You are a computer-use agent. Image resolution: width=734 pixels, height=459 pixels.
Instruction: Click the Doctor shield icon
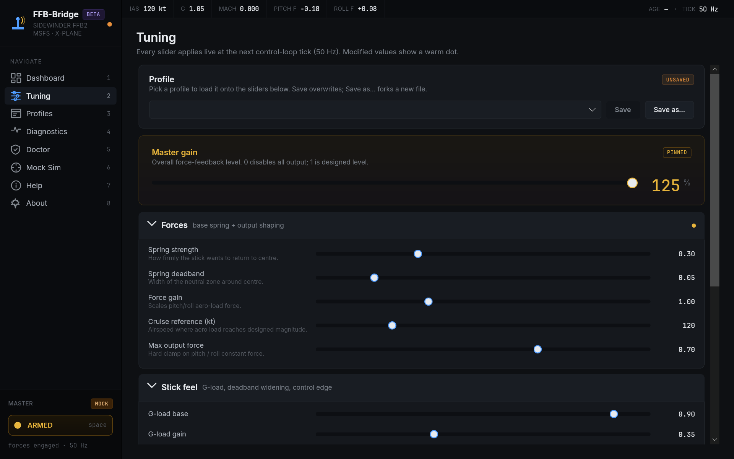point(16,150)
